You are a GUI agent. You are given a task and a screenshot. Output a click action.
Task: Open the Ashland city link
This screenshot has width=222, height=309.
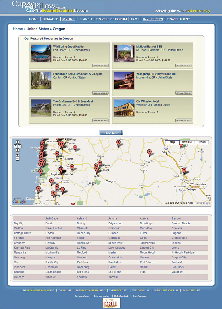(82, 218)
